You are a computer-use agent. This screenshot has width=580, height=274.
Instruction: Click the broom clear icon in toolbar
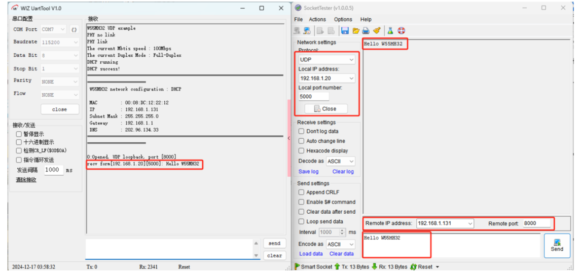(377, 31)
